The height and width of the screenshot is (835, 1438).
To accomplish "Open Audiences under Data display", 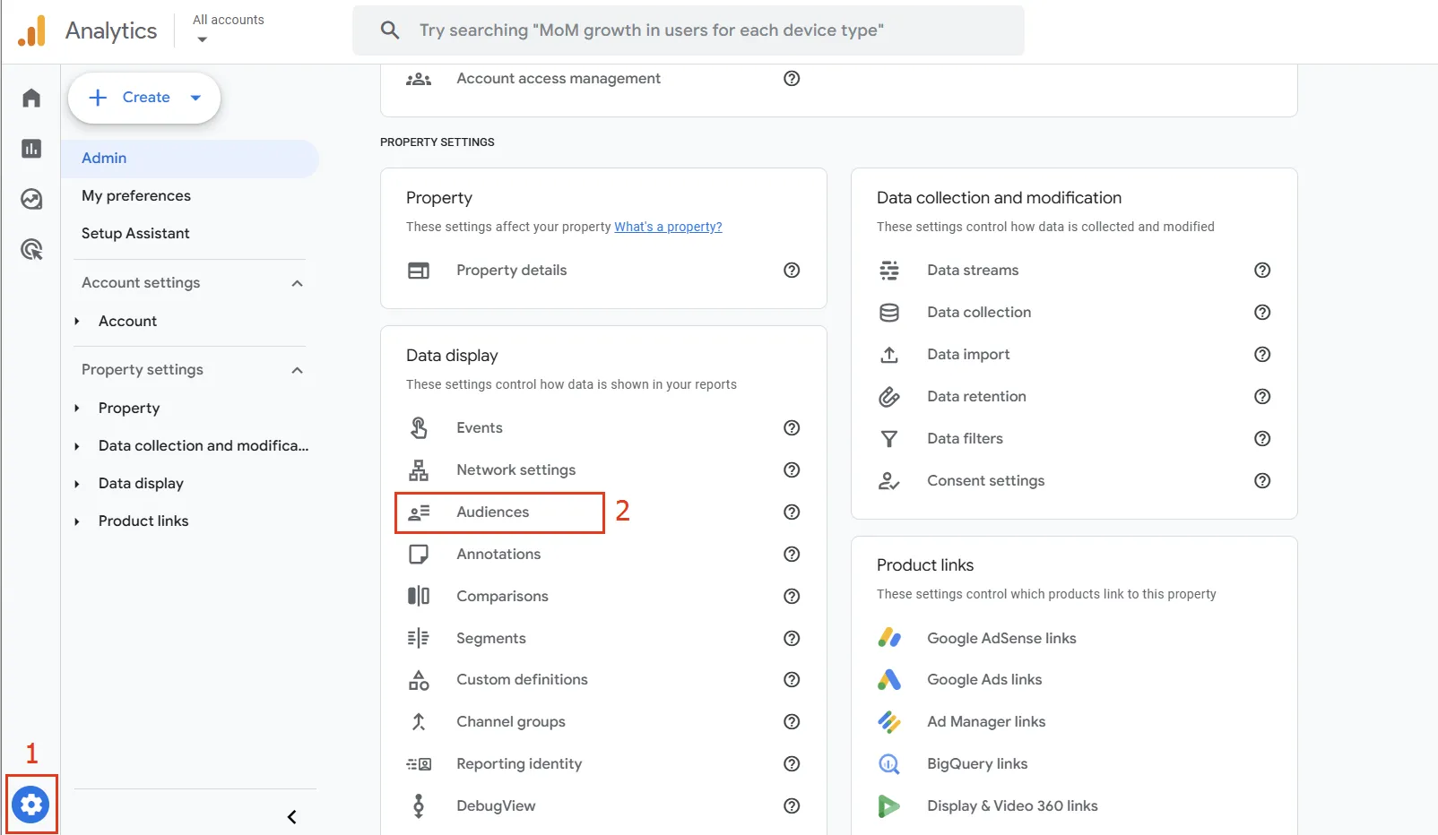I will [492, 512].
